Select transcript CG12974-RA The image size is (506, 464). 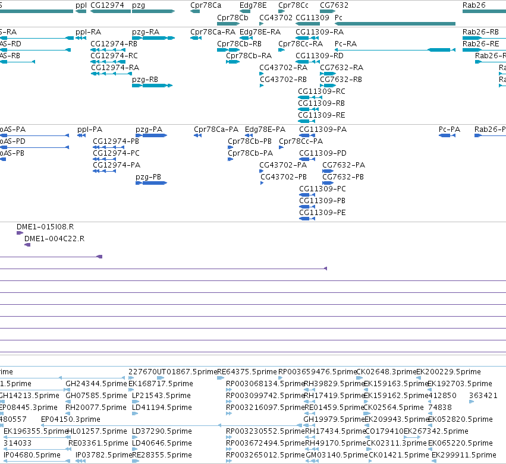click(x=111, y=74)
